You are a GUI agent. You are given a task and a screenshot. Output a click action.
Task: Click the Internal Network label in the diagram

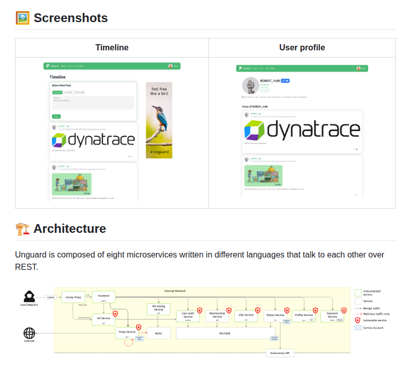175,291
